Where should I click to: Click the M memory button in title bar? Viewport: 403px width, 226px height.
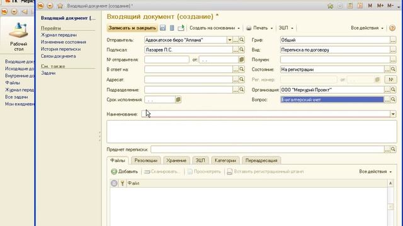click(370, 6)
